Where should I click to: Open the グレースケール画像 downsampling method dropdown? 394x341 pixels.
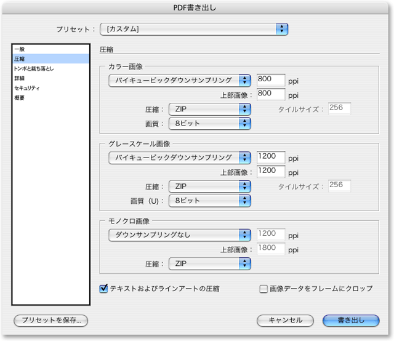[x=180, y=158]
